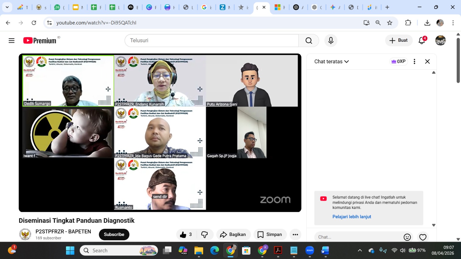Subscribe to P2STPFRZR - BAPETEN channel
This screenshot has height=259, width=461.
(x=114, y=235)
